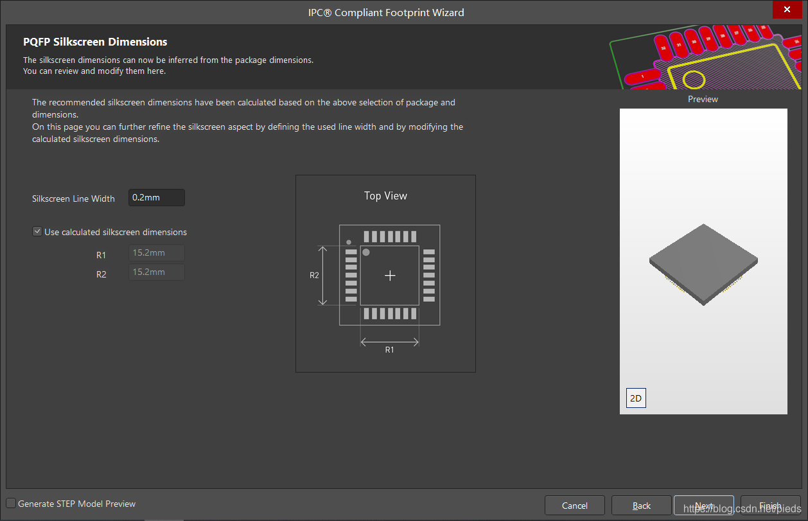
Task: Click the R2 dimension arrow in the diagram
Action: pyautogui.click(x=324, y=275)
